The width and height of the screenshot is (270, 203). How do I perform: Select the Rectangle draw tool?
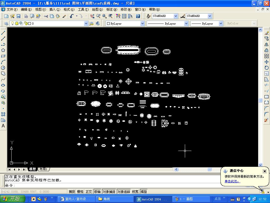click(3, 56)
